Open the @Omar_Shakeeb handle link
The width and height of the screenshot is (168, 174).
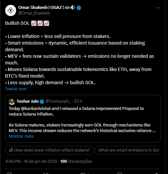34,13
